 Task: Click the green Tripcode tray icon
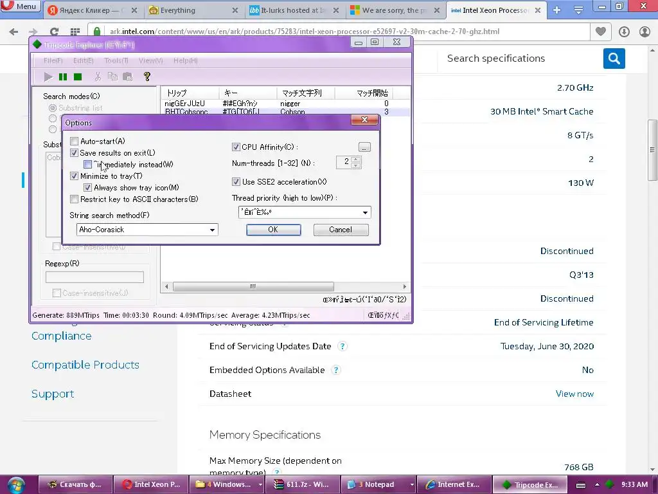click(x=610, y=485)
